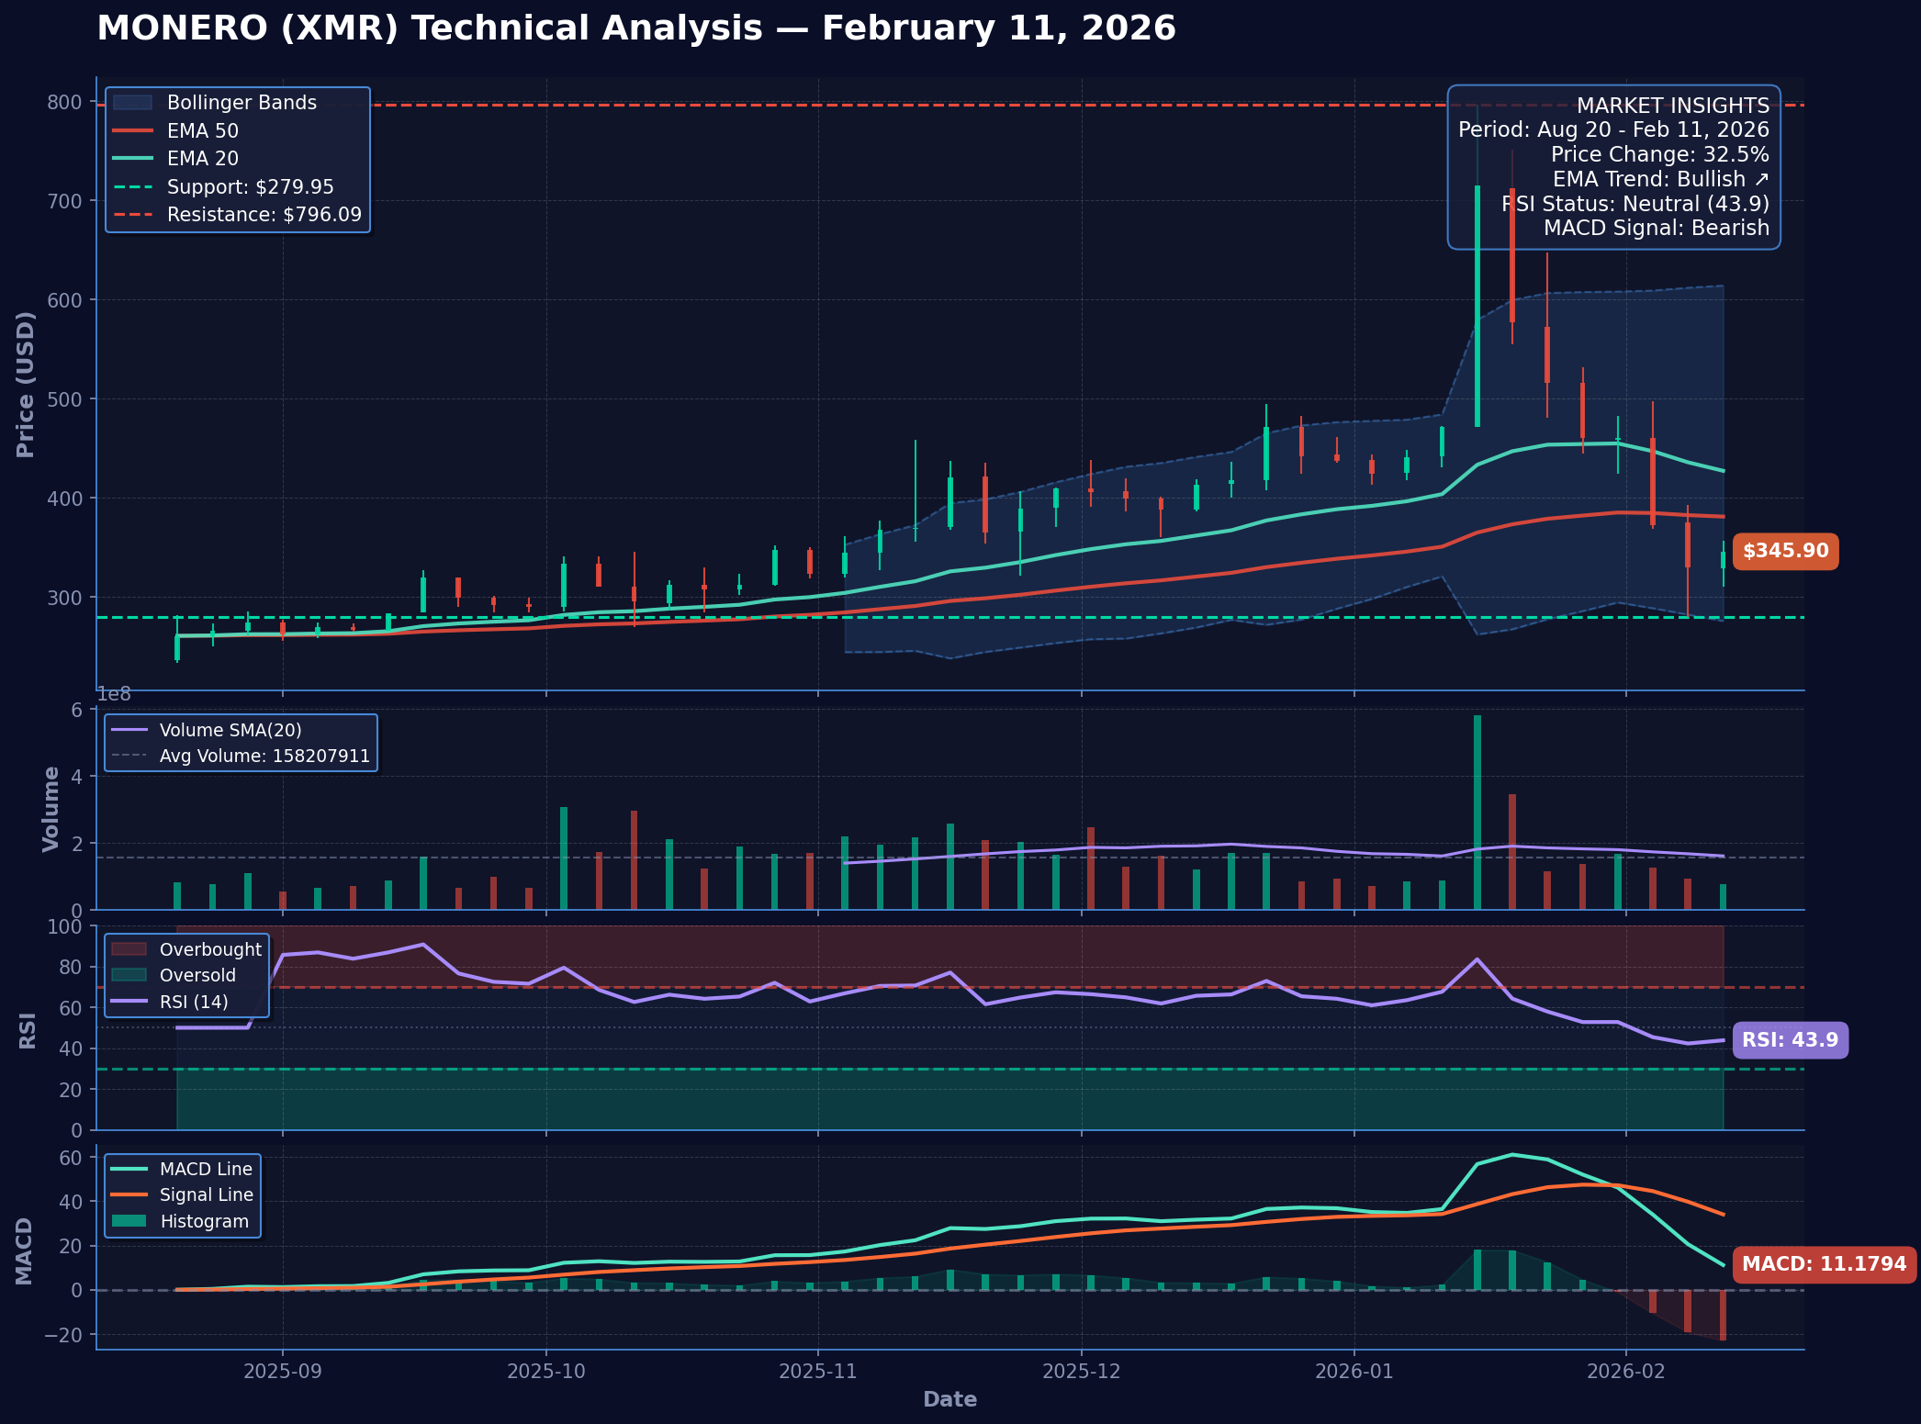Click Resistance: $796.09 legend entry
This screenshot has width=1921, height=1424.
pyautogui.click(x=264, y=215)
